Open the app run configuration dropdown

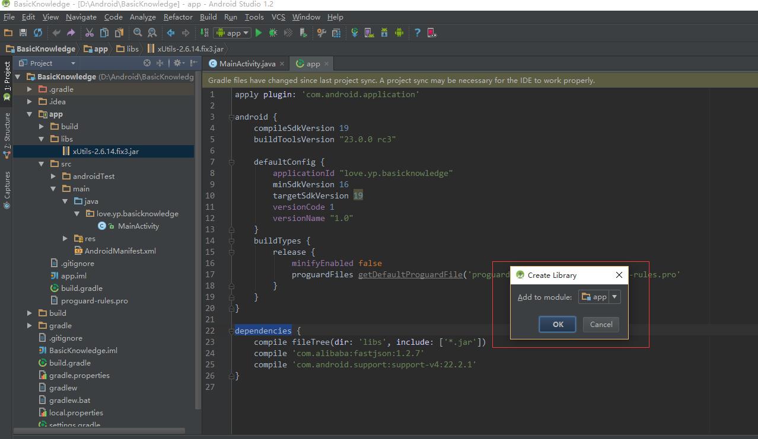[233, 33]
